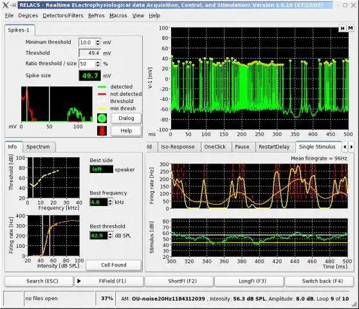Click the red 'not detected' legend entry
359x309 pixels.
coord(119,94)
